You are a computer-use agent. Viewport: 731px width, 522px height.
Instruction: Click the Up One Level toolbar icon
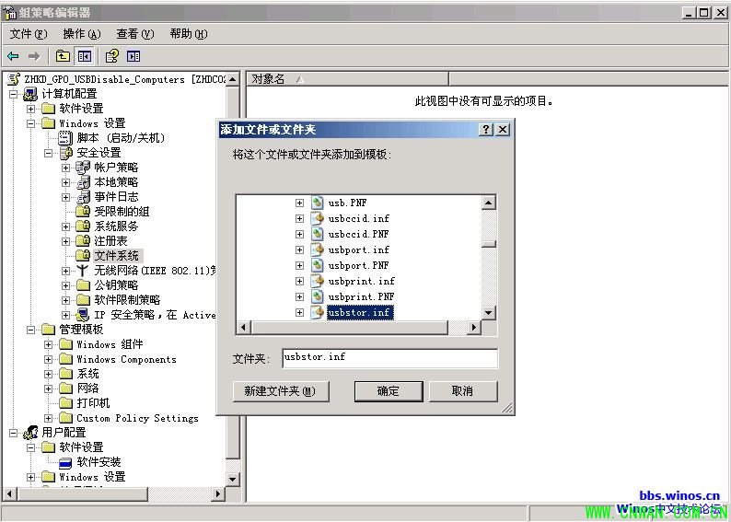point(64,56)
